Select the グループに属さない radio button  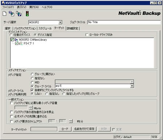tap(32, 74)
